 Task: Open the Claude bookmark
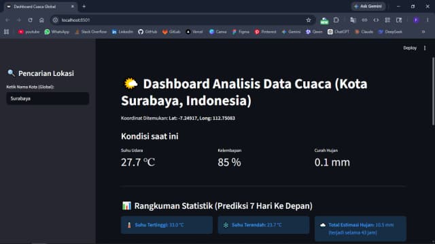pos(364,32)
